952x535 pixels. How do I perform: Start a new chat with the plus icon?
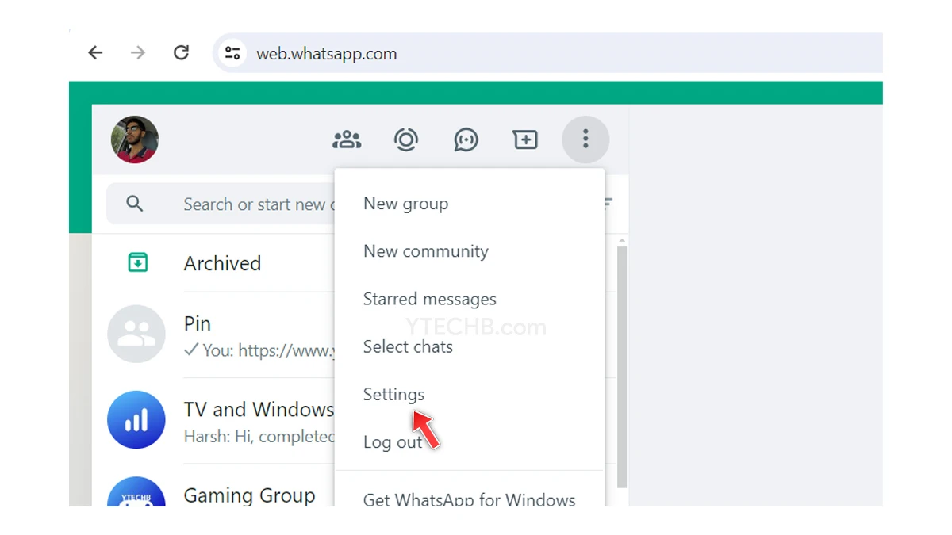coord(525,140)
